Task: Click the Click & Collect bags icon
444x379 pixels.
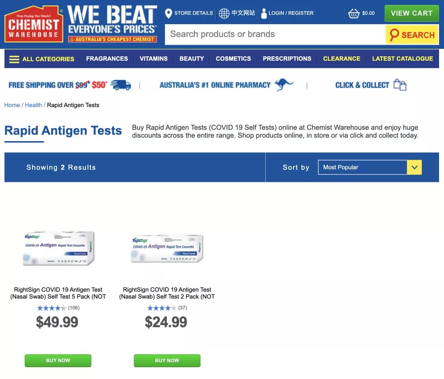Action: point(400,85)
